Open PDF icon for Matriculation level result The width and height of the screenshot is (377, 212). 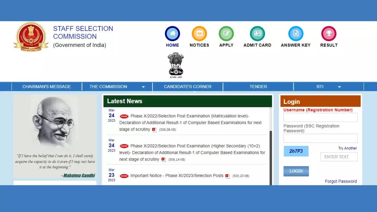click(154, 130)
